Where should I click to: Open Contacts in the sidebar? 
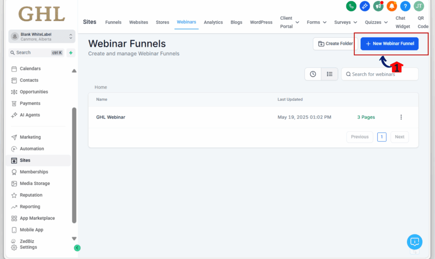point(29,80)
